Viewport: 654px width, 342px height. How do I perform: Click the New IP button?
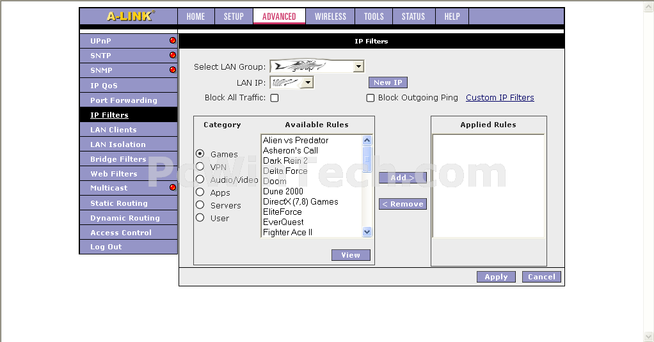[388, 82]
